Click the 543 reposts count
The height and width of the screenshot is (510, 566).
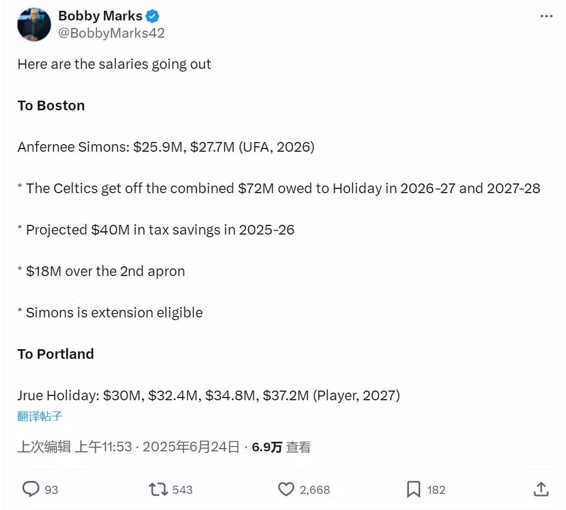182,490
